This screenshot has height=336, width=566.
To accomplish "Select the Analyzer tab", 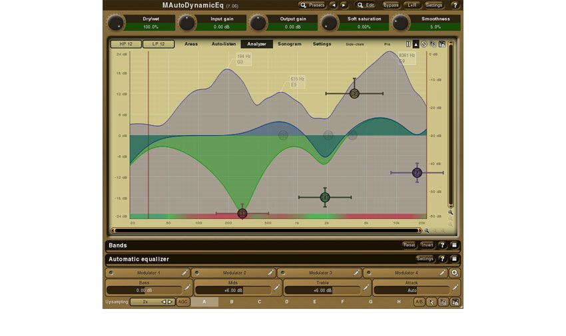I will click(256, 44).
